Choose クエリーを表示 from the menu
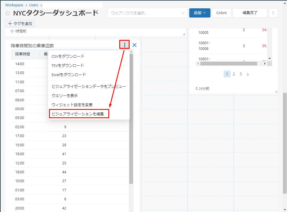The image size is (287, 212). point(65,96)
